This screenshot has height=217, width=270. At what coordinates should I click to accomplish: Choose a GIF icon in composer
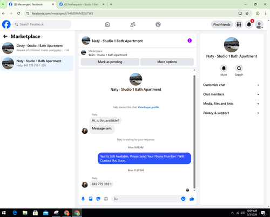[x=106, y=199]
